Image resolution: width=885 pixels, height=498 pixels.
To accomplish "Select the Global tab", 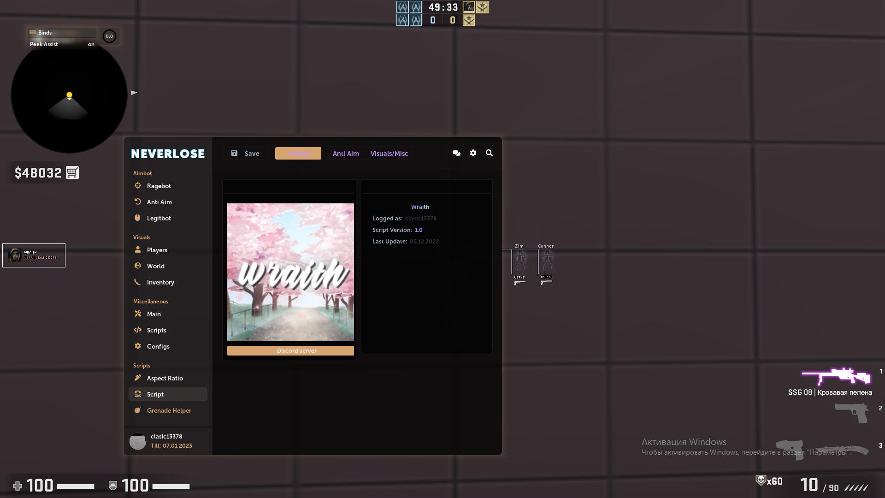I will [x=298, y=153].
